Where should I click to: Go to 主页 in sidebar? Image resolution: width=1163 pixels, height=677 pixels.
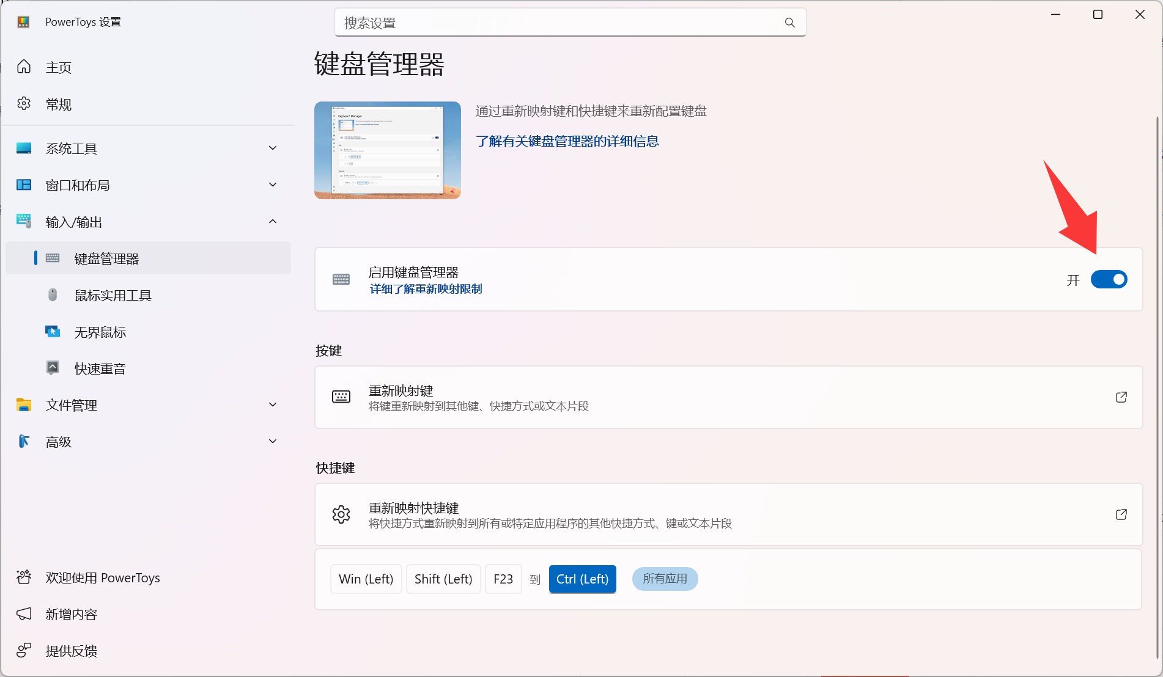(x=148, y=67)
